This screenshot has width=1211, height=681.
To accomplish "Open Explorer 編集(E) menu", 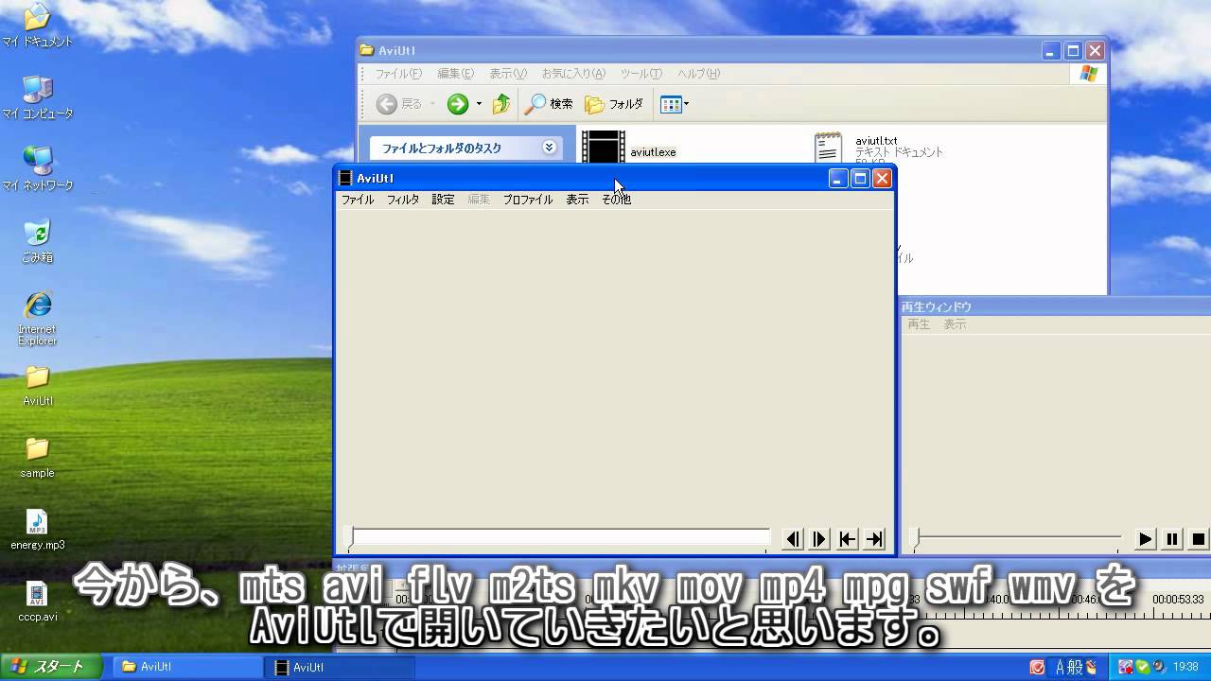I will point(455,74).
